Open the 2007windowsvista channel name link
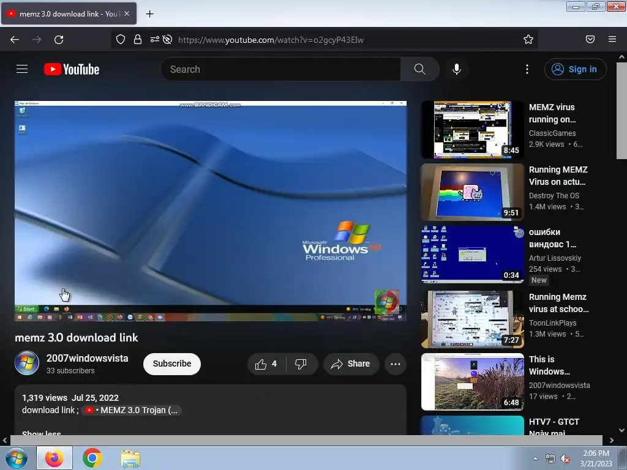Screen dimensions: 627x470 (x=87, y=358)
